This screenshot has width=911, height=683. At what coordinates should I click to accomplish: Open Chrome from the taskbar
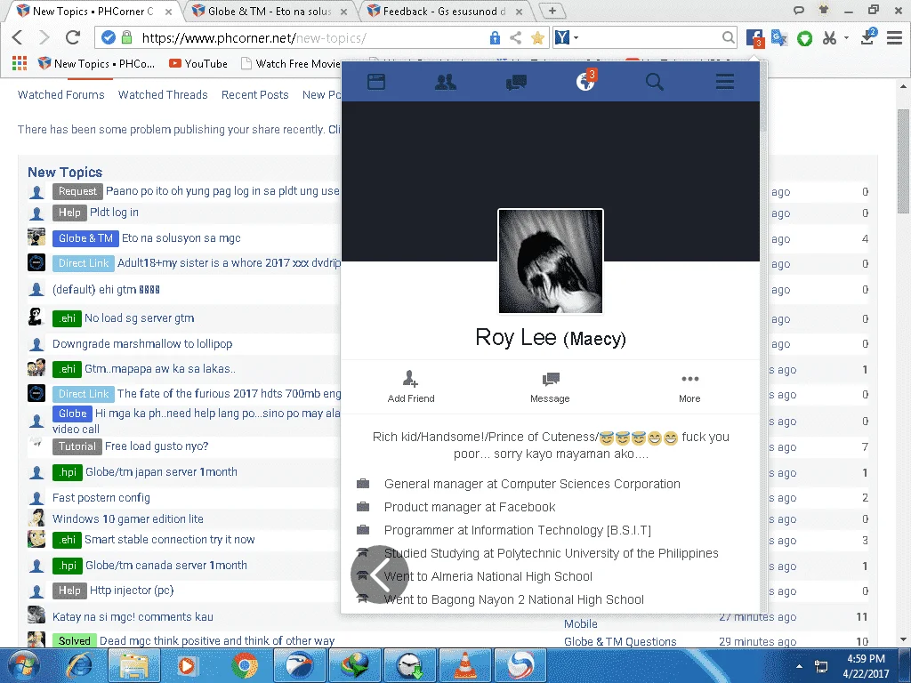click(x=245, y=665)
